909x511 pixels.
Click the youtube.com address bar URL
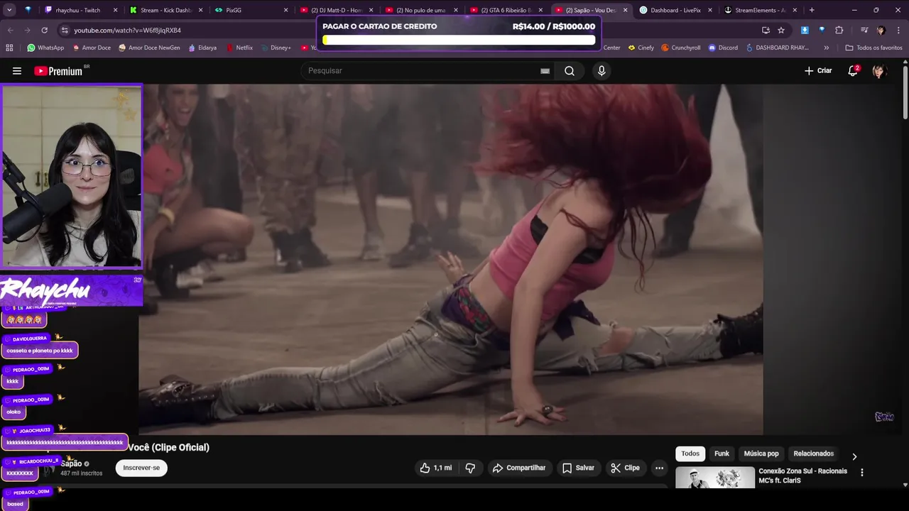[128, 31]
